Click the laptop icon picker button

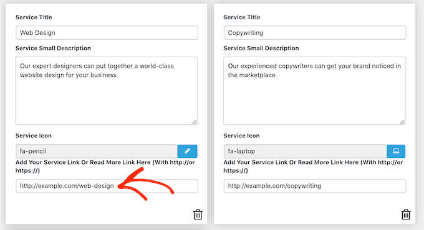coord(396,151)
